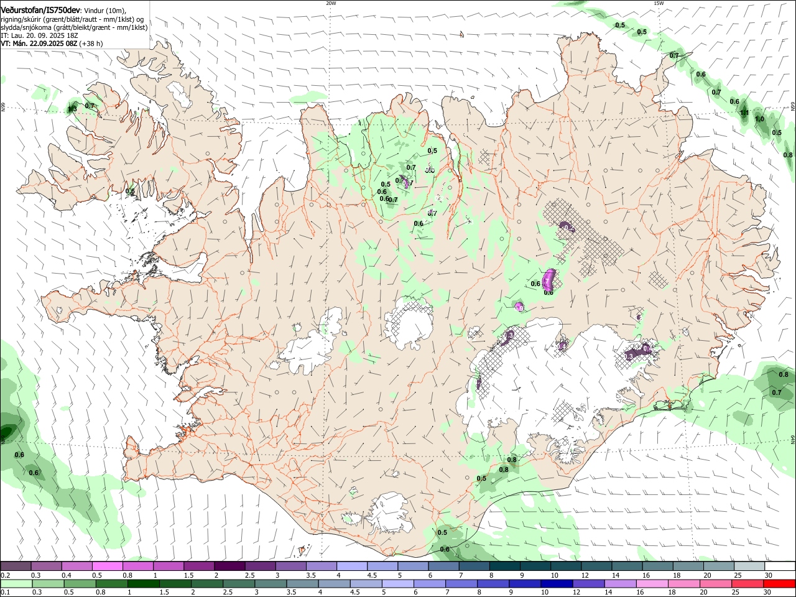Click the title text 'Veðurstofan/IS750dev'

(x=40, y=9)
